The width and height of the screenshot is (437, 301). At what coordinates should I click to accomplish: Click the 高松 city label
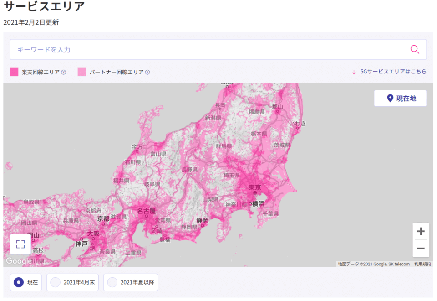pos(38,250)
